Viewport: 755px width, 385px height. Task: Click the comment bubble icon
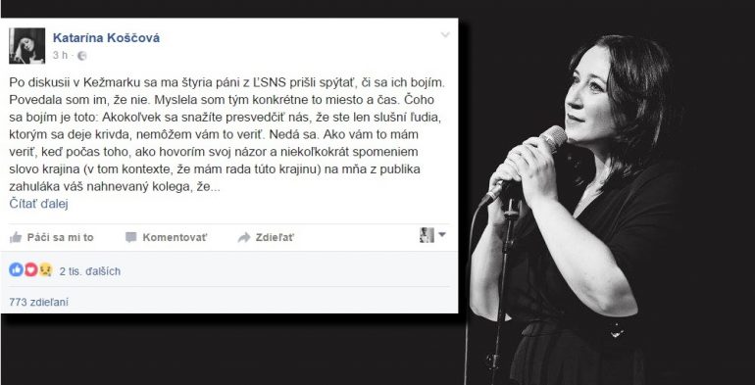point(131,237)
